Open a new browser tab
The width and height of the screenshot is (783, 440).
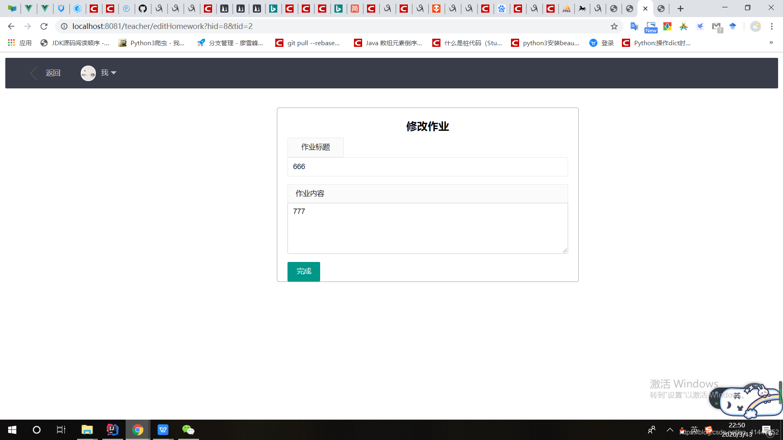681,8
